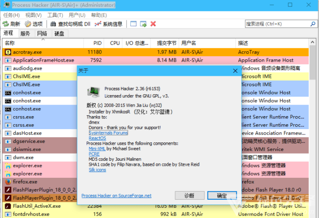The image size is (319, 218).
Task: Open the Sysinternals Forums link
Action: click(109, 133)
